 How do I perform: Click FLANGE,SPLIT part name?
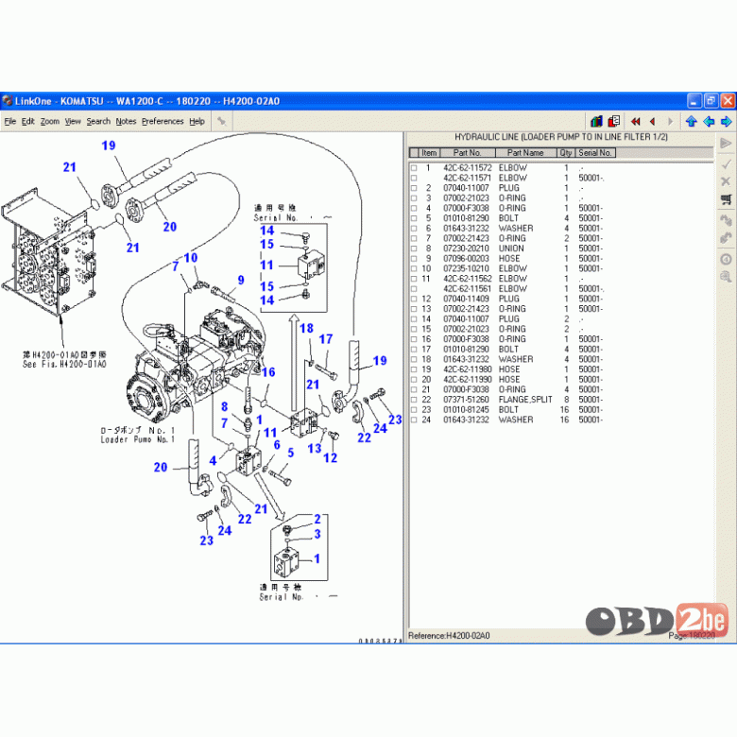pyautogui.click(x=525, y=400)
